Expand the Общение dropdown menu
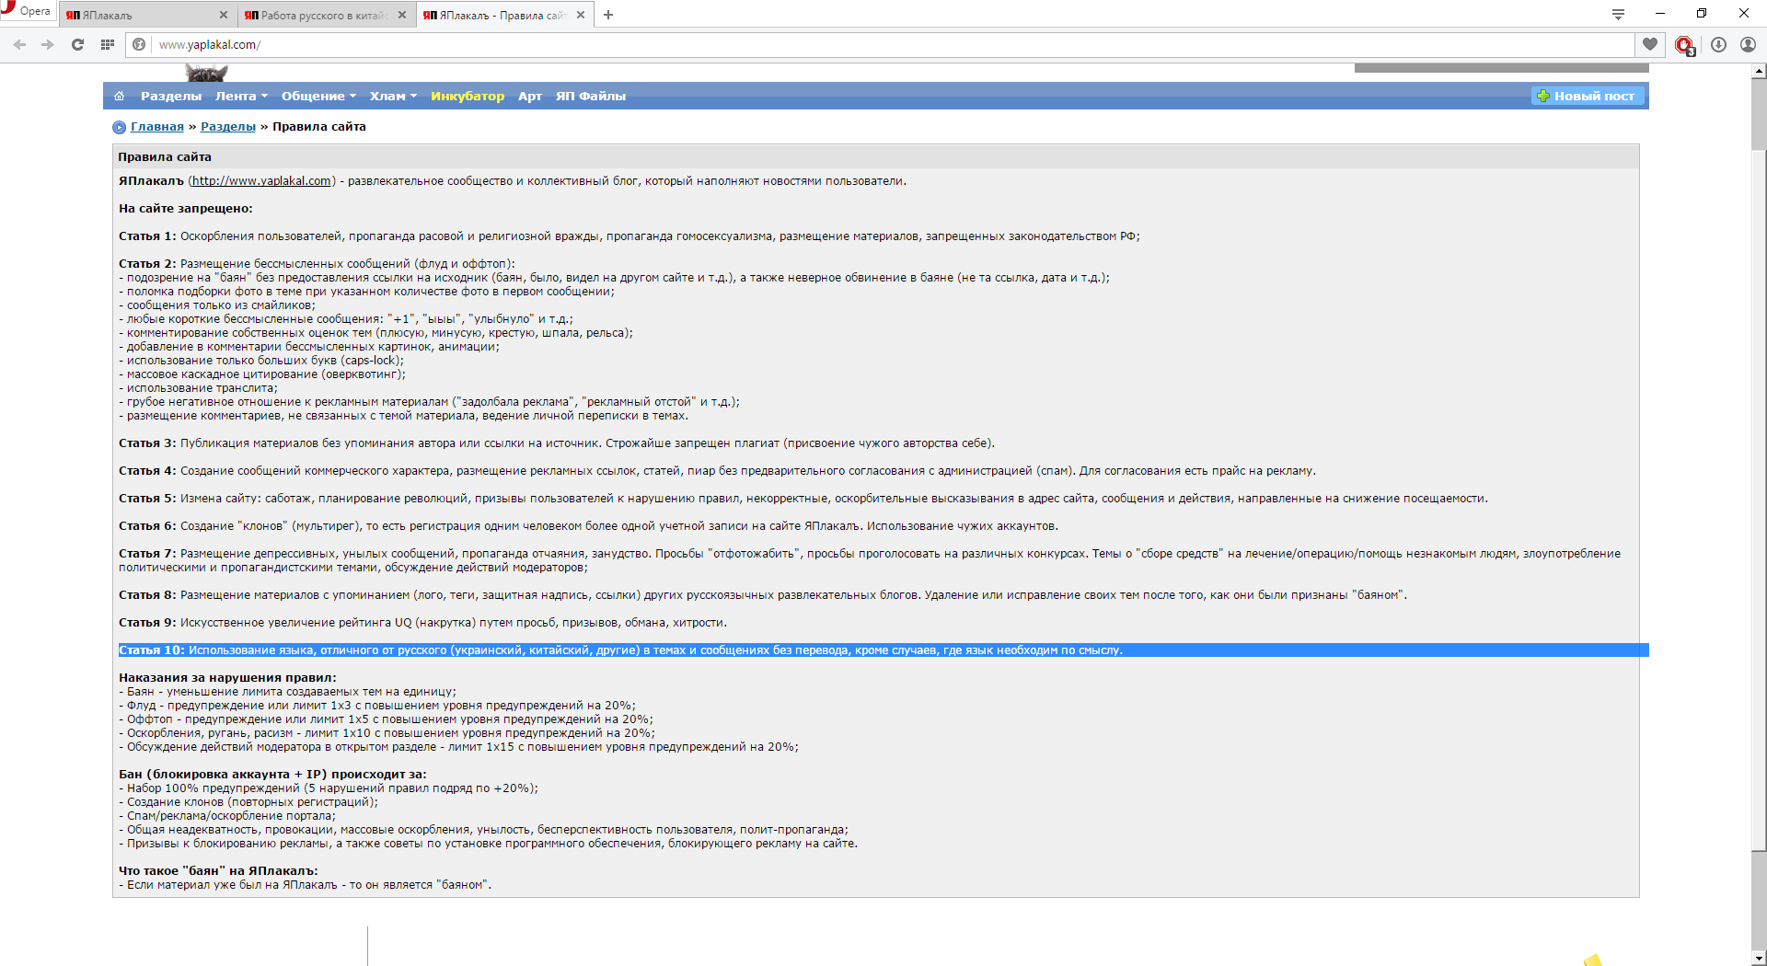 click(x=318, y=96)
